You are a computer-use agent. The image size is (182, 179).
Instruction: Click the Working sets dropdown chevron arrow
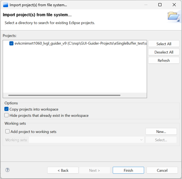(x=141, y=140)
